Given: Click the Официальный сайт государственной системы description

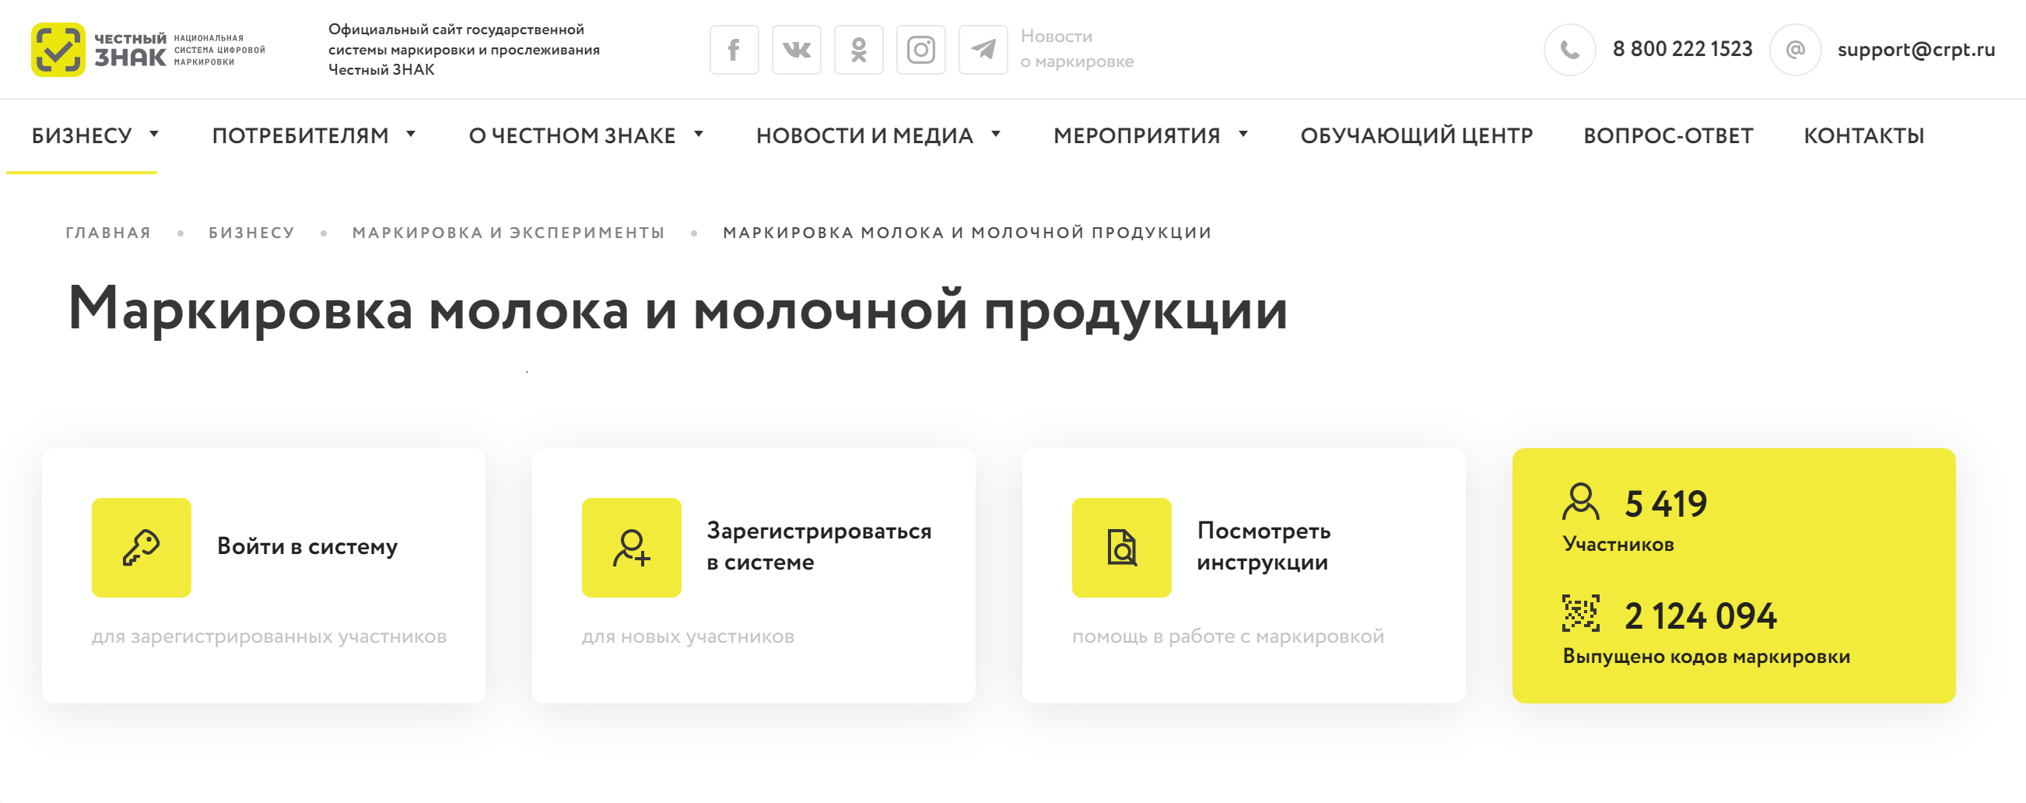Looking at the screenshot, I should point(464,50).
